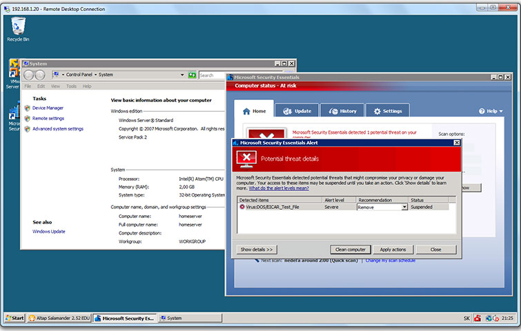Click the 'Suspended' status cell
521x331 pixels.
click(x=422, y=207)
